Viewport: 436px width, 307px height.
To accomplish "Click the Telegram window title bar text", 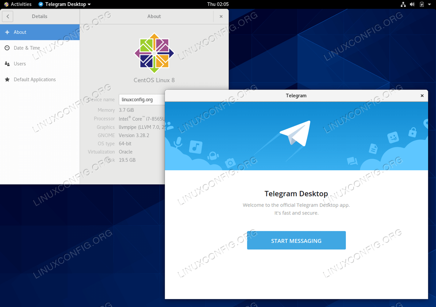I will pyautogui.click(x=296, y=96).
